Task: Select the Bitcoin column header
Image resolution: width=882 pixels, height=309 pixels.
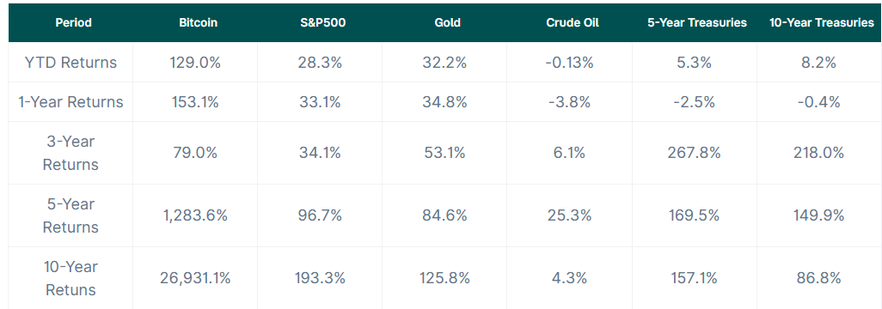Action: coord(198,23)
